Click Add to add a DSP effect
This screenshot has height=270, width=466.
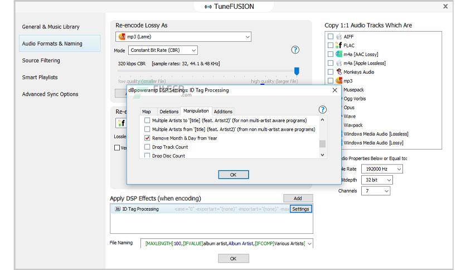click(298, 199)
